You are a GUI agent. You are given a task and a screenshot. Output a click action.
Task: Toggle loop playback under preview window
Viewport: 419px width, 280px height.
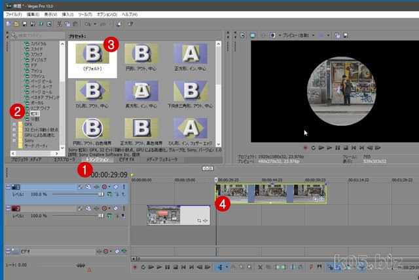click(x=313, y=148)
